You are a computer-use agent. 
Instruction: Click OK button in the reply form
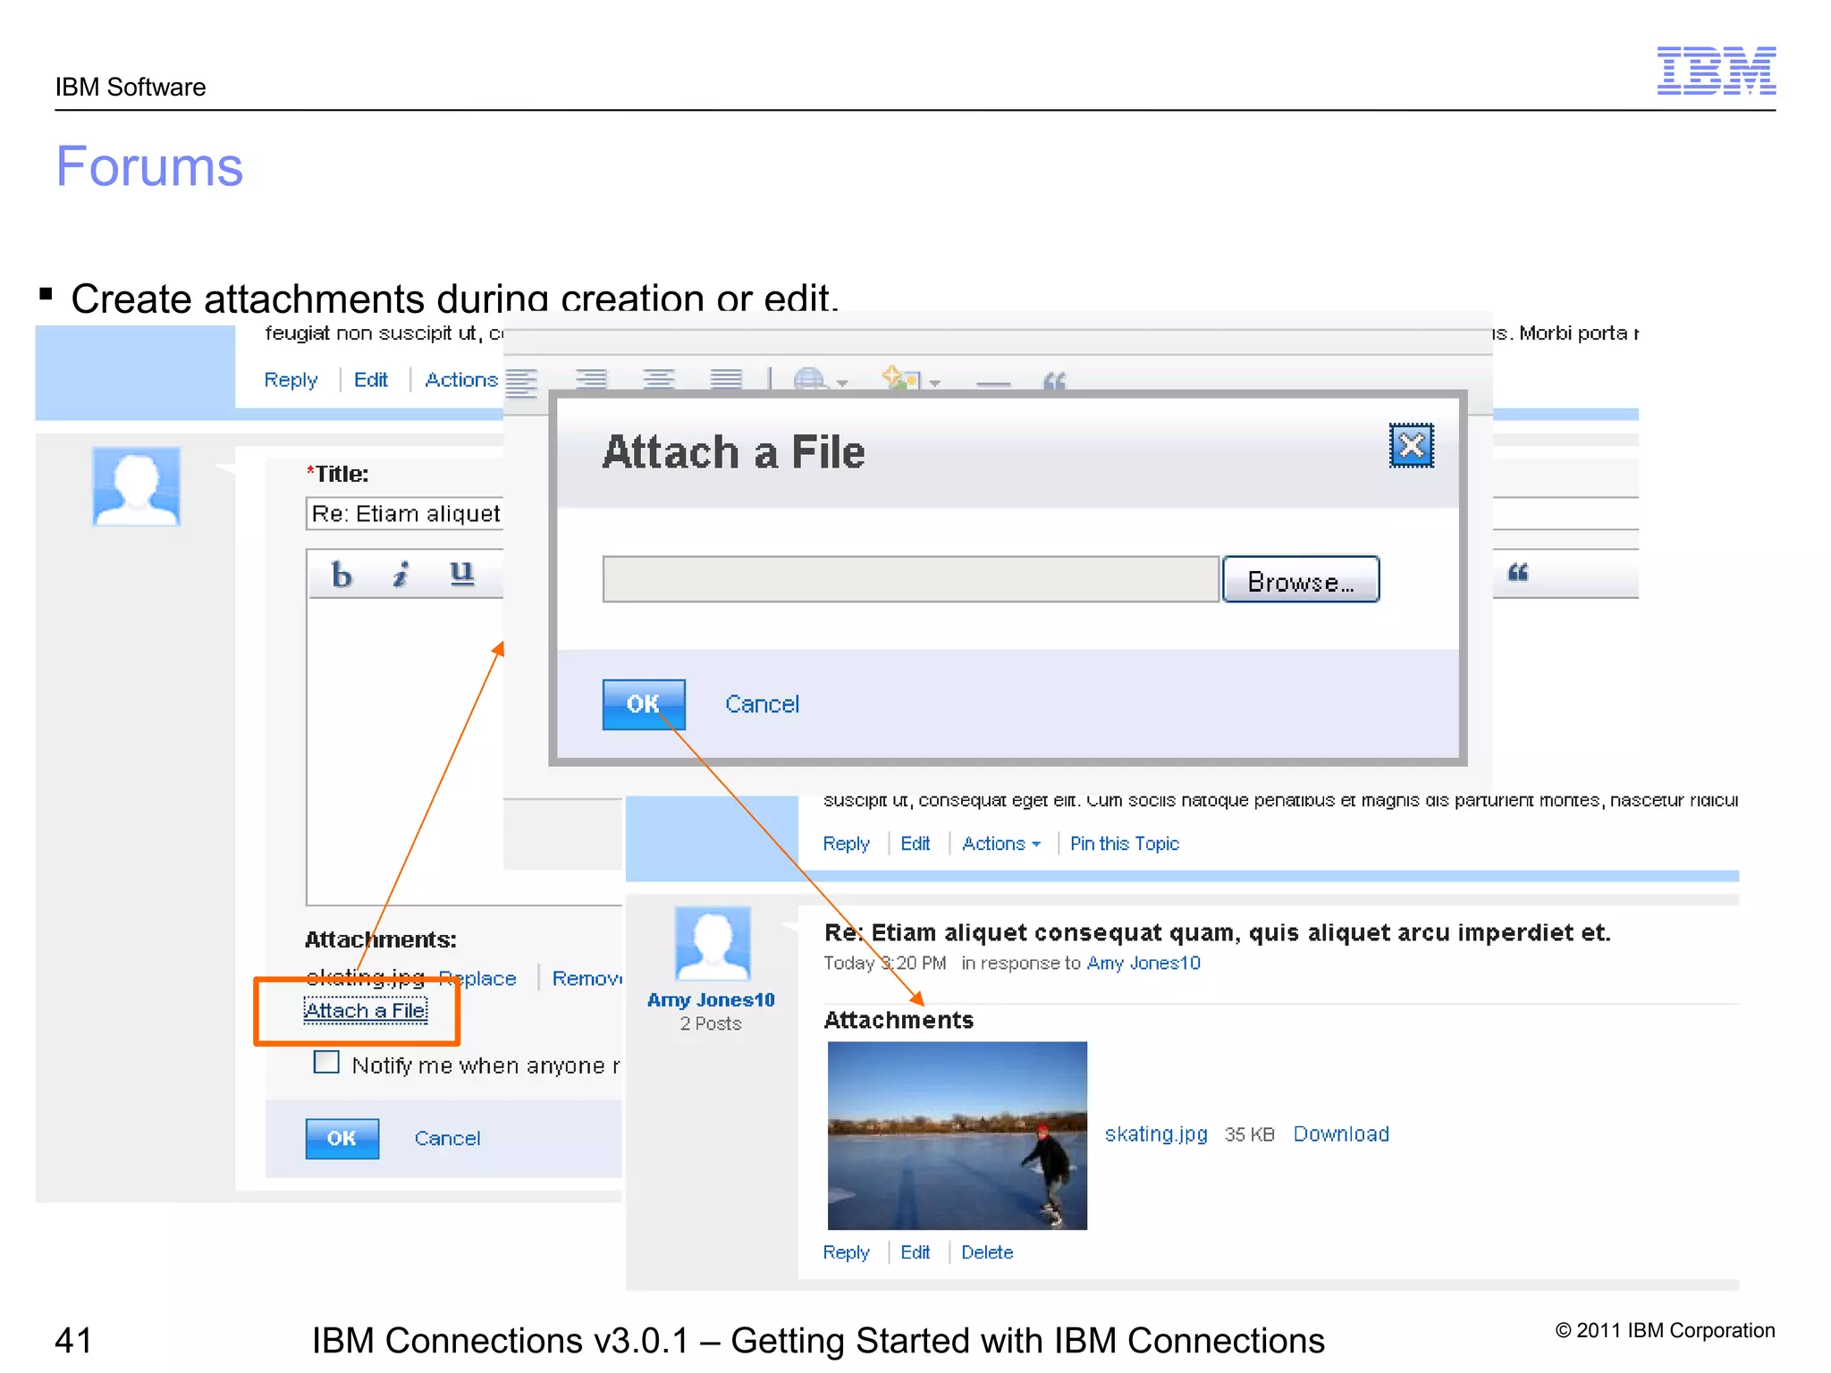(x=342, y=1139)
